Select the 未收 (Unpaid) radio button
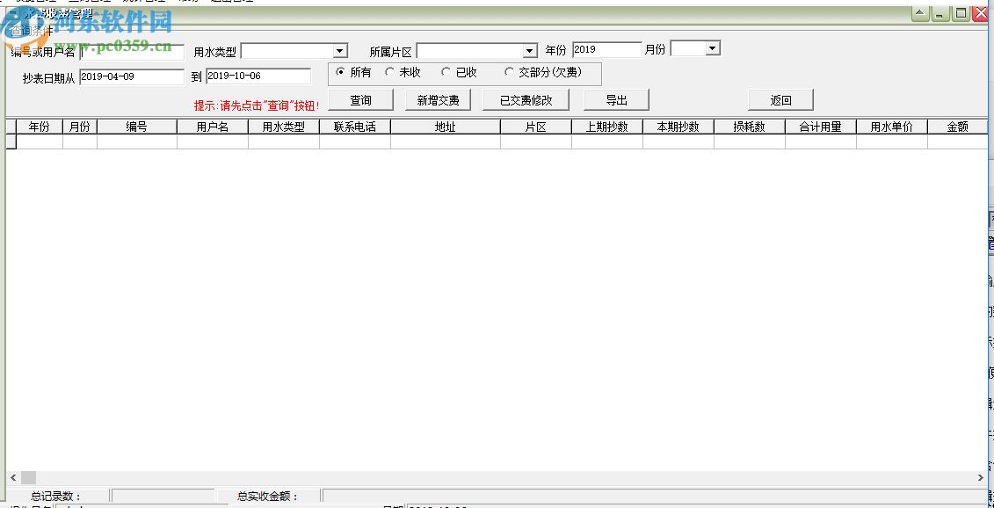 click(389, 72)
